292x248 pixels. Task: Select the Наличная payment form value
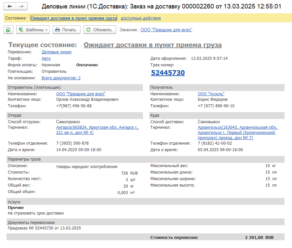51,65
